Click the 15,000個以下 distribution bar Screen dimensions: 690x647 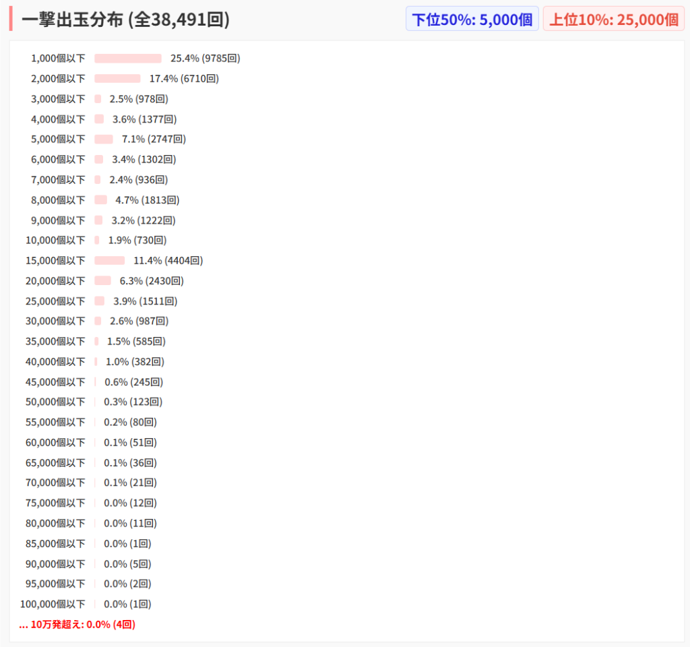click(109, 261)
